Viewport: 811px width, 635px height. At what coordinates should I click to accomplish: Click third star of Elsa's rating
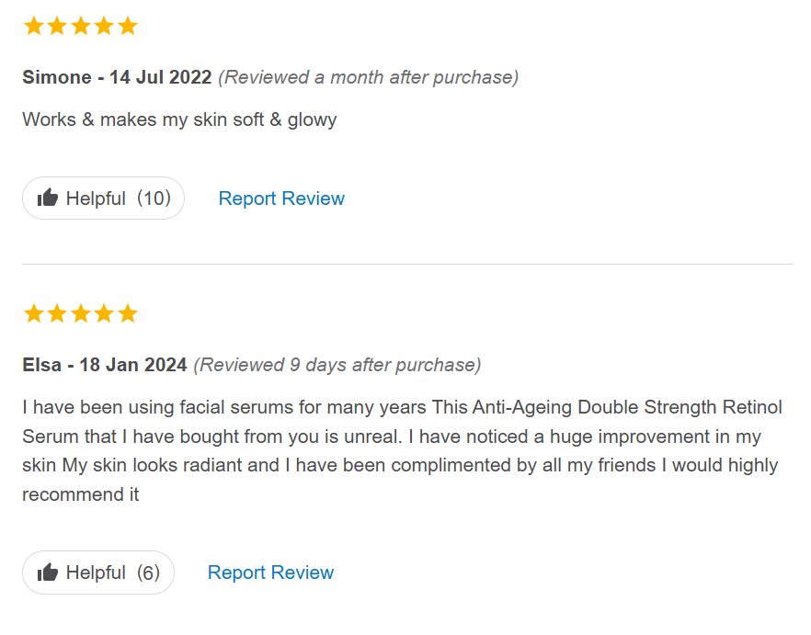[81, 313]
